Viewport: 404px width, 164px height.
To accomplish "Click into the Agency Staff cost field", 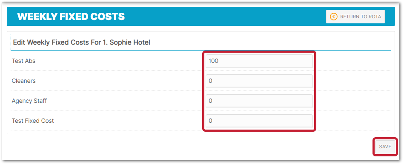I will click(x=259, y=101).
